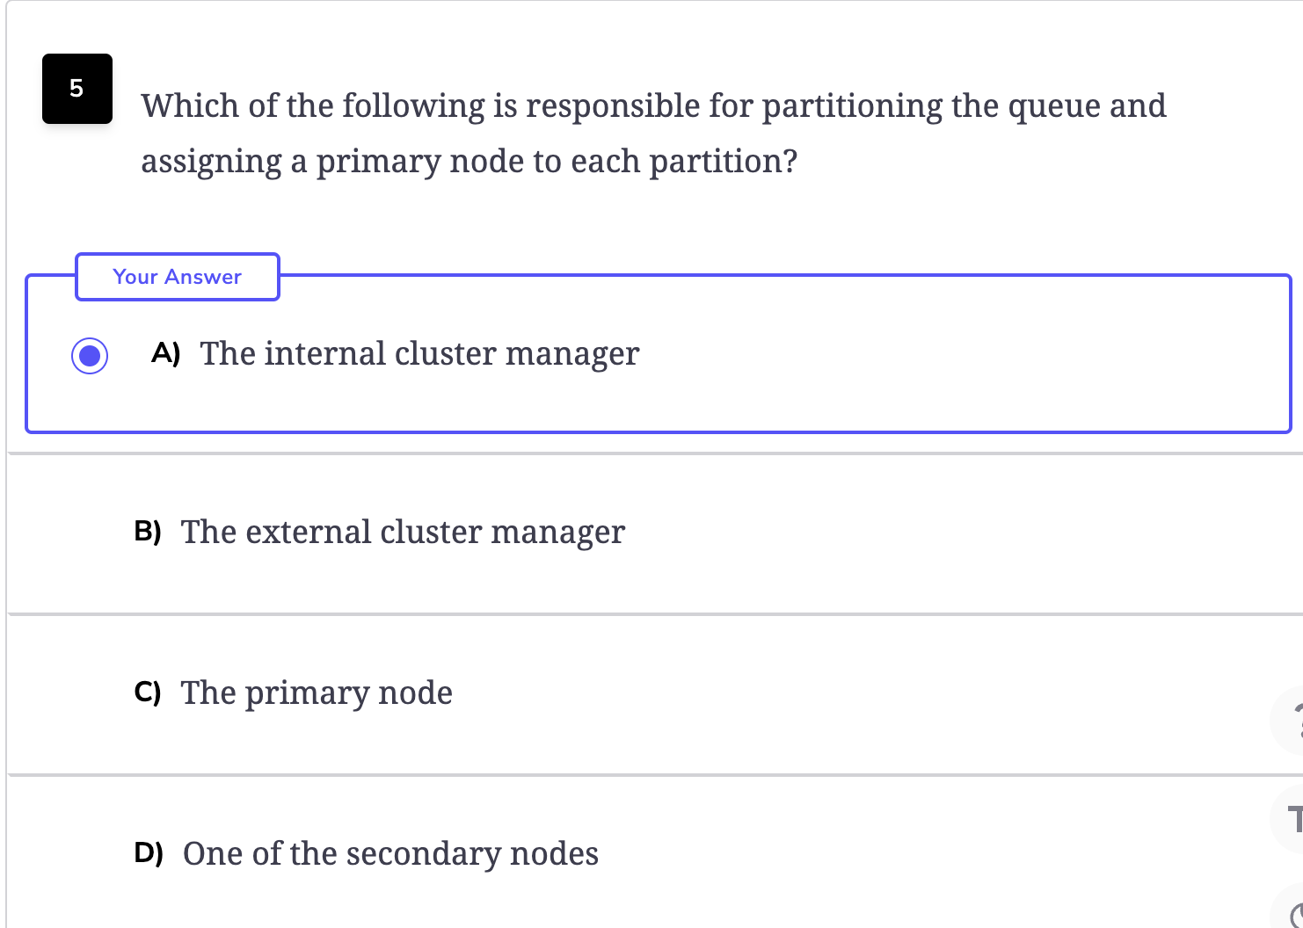
Task: Click 'The internal cluster manager' answer text
Action: click(419, 353)
